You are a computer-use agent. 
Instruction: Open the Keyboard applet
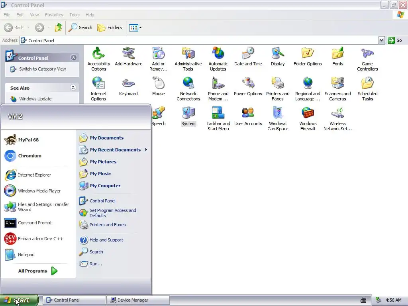coord(128,86)
